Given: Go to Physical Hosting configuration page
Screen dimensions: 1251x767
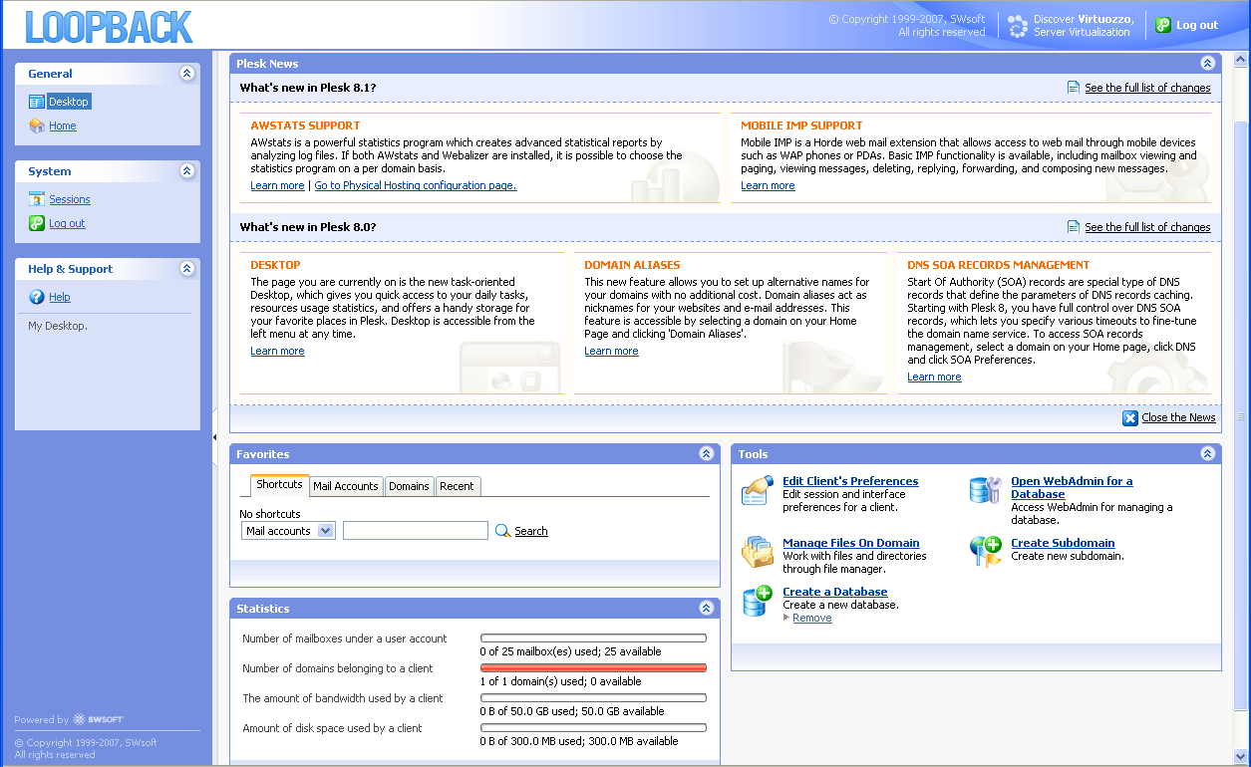Looking at the screenshot, I should point(416,185).
